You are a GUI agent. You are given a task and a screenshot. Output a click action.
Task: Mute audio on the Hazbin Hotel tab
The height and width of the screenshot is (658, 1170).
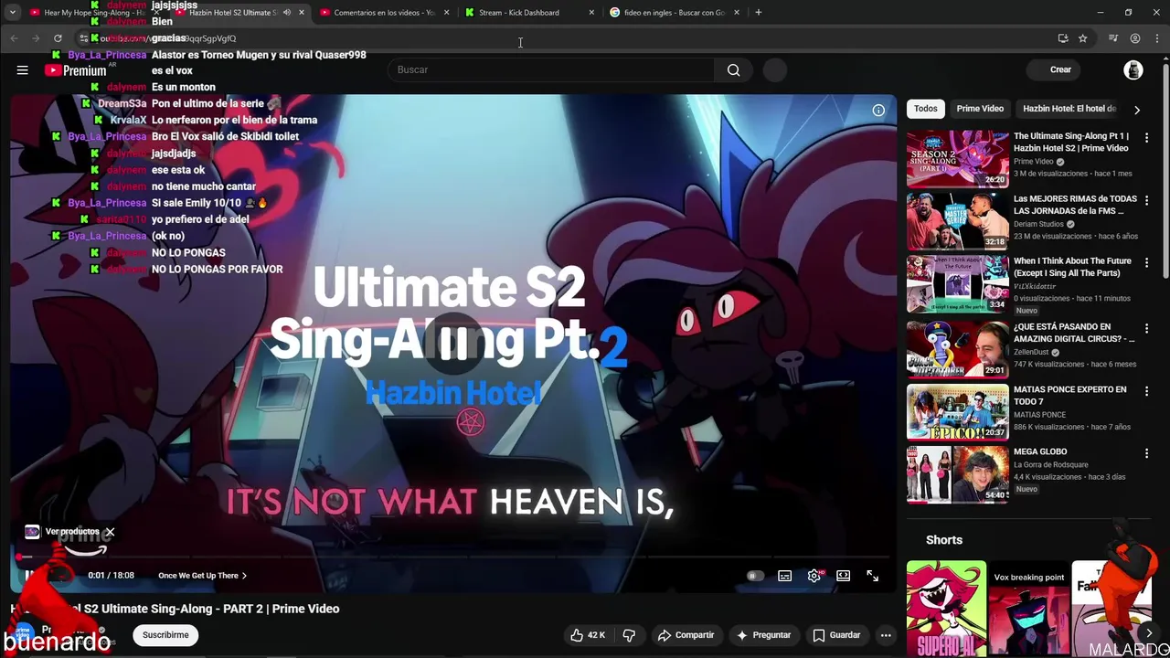[287, 13]
